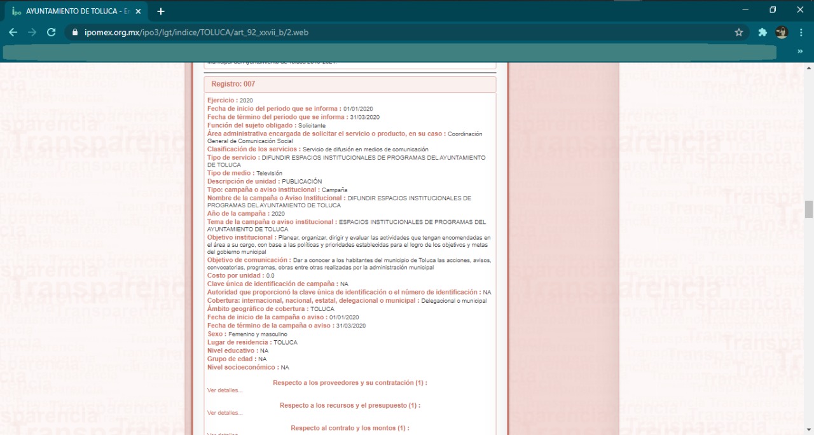Screen dimensions: 814x435
Task: Open the Chrome three-dot menu
Action: click(x=801, y=32)
